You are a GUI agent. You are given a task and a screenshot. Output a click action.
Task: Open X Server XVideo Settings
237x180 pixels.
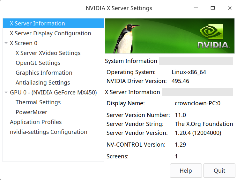(48, 53)
